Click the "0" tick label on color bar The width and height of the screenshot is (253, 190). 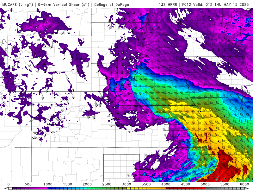(x=9, y=184)
